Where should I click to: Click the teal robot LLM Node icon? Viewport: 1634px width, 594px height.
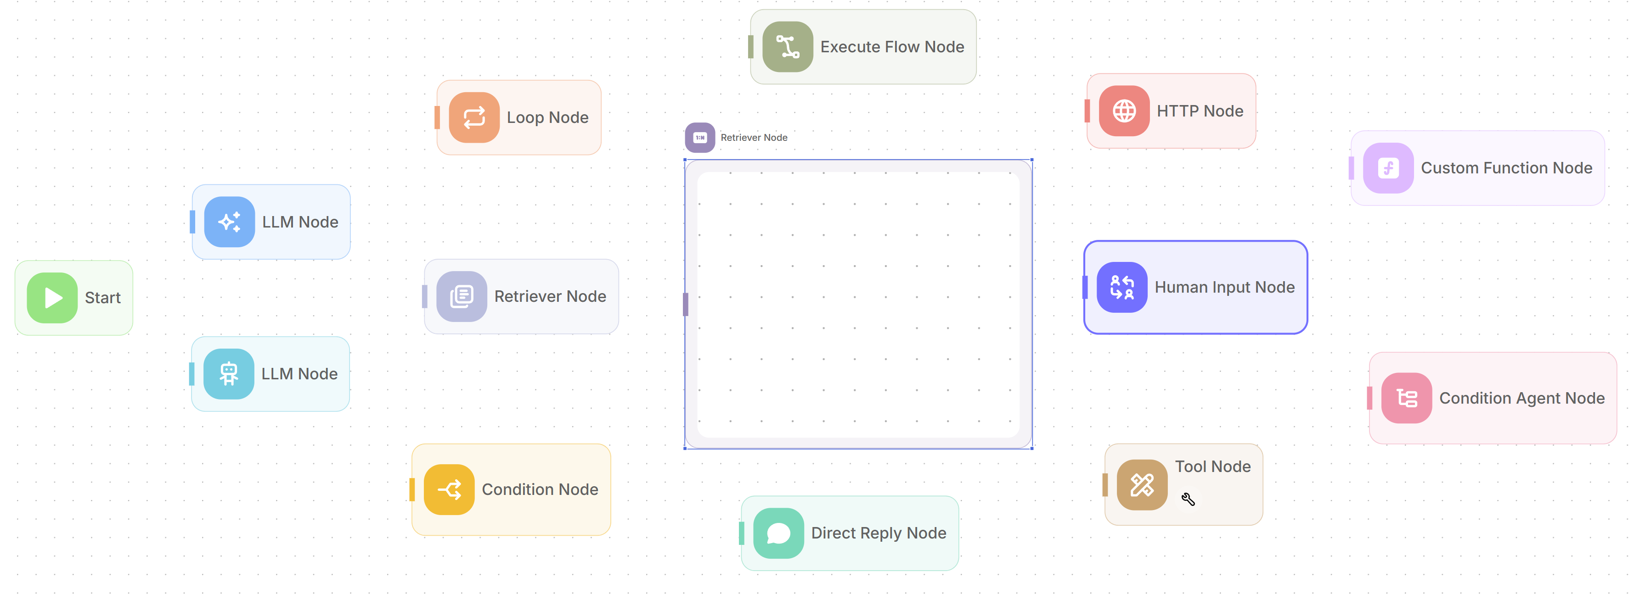click(228, 374)
